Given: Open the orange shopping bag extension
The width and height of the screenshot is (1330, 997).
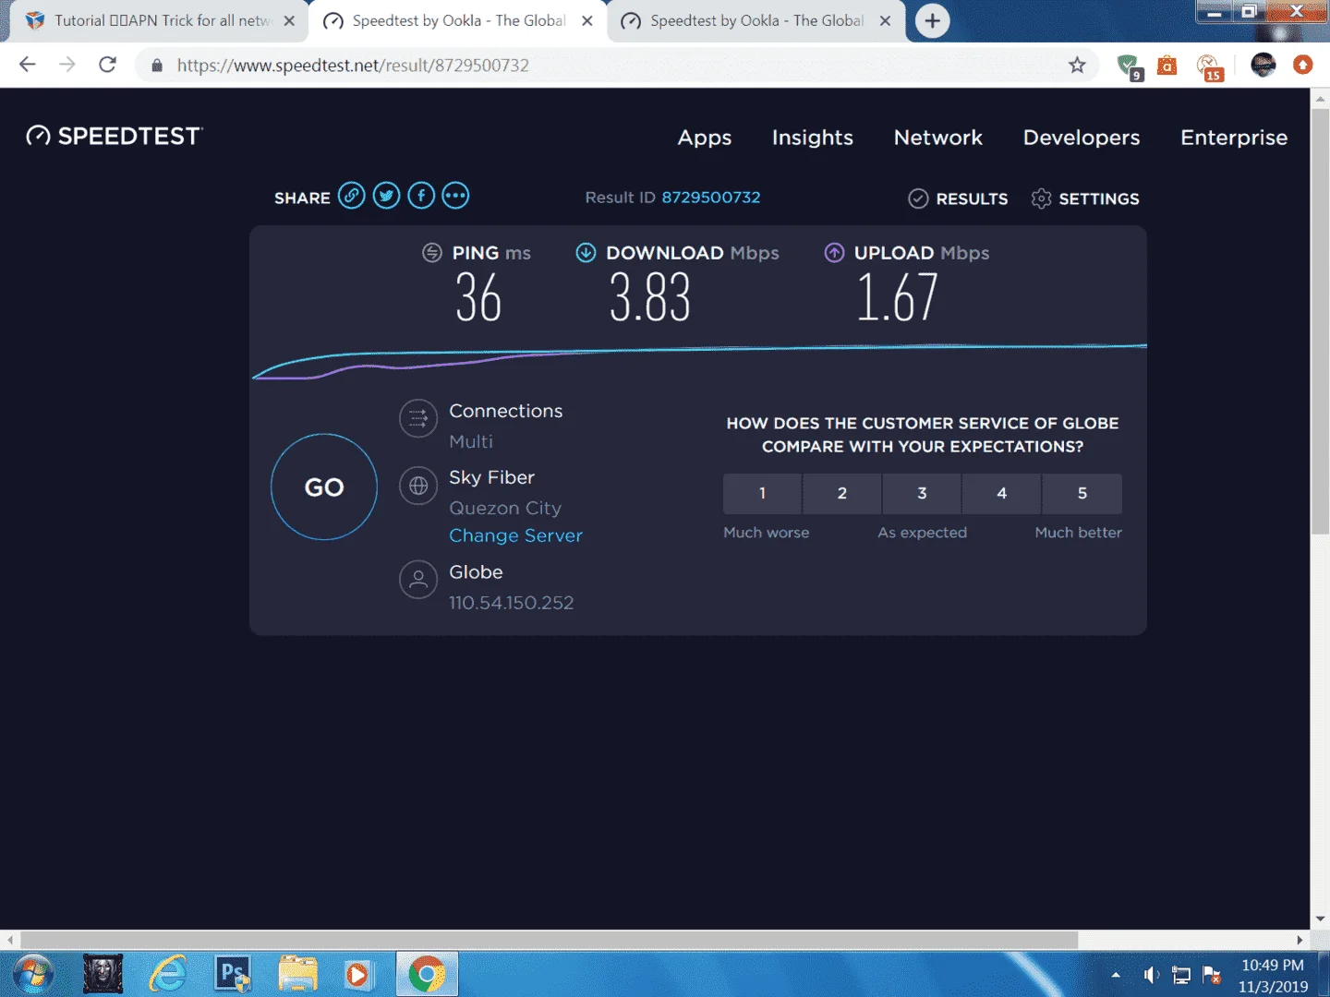Looking at the screenshot, I should coord(1167,66).
